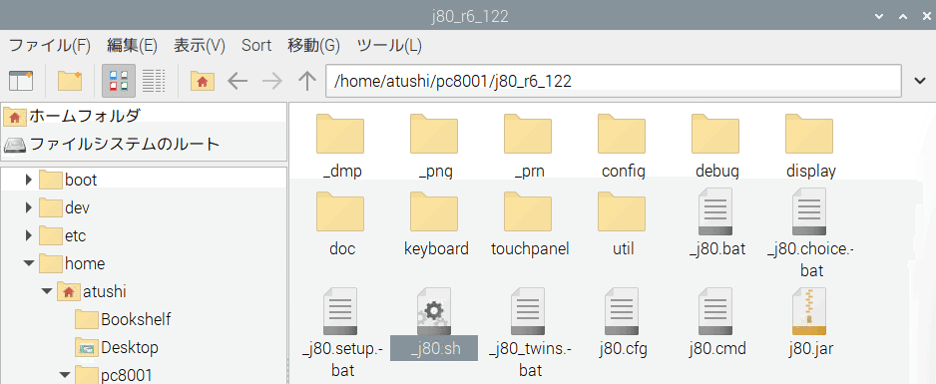Open the 編集(E) menu
This screenshot has width=936, height=384.
tap(132, 45)
